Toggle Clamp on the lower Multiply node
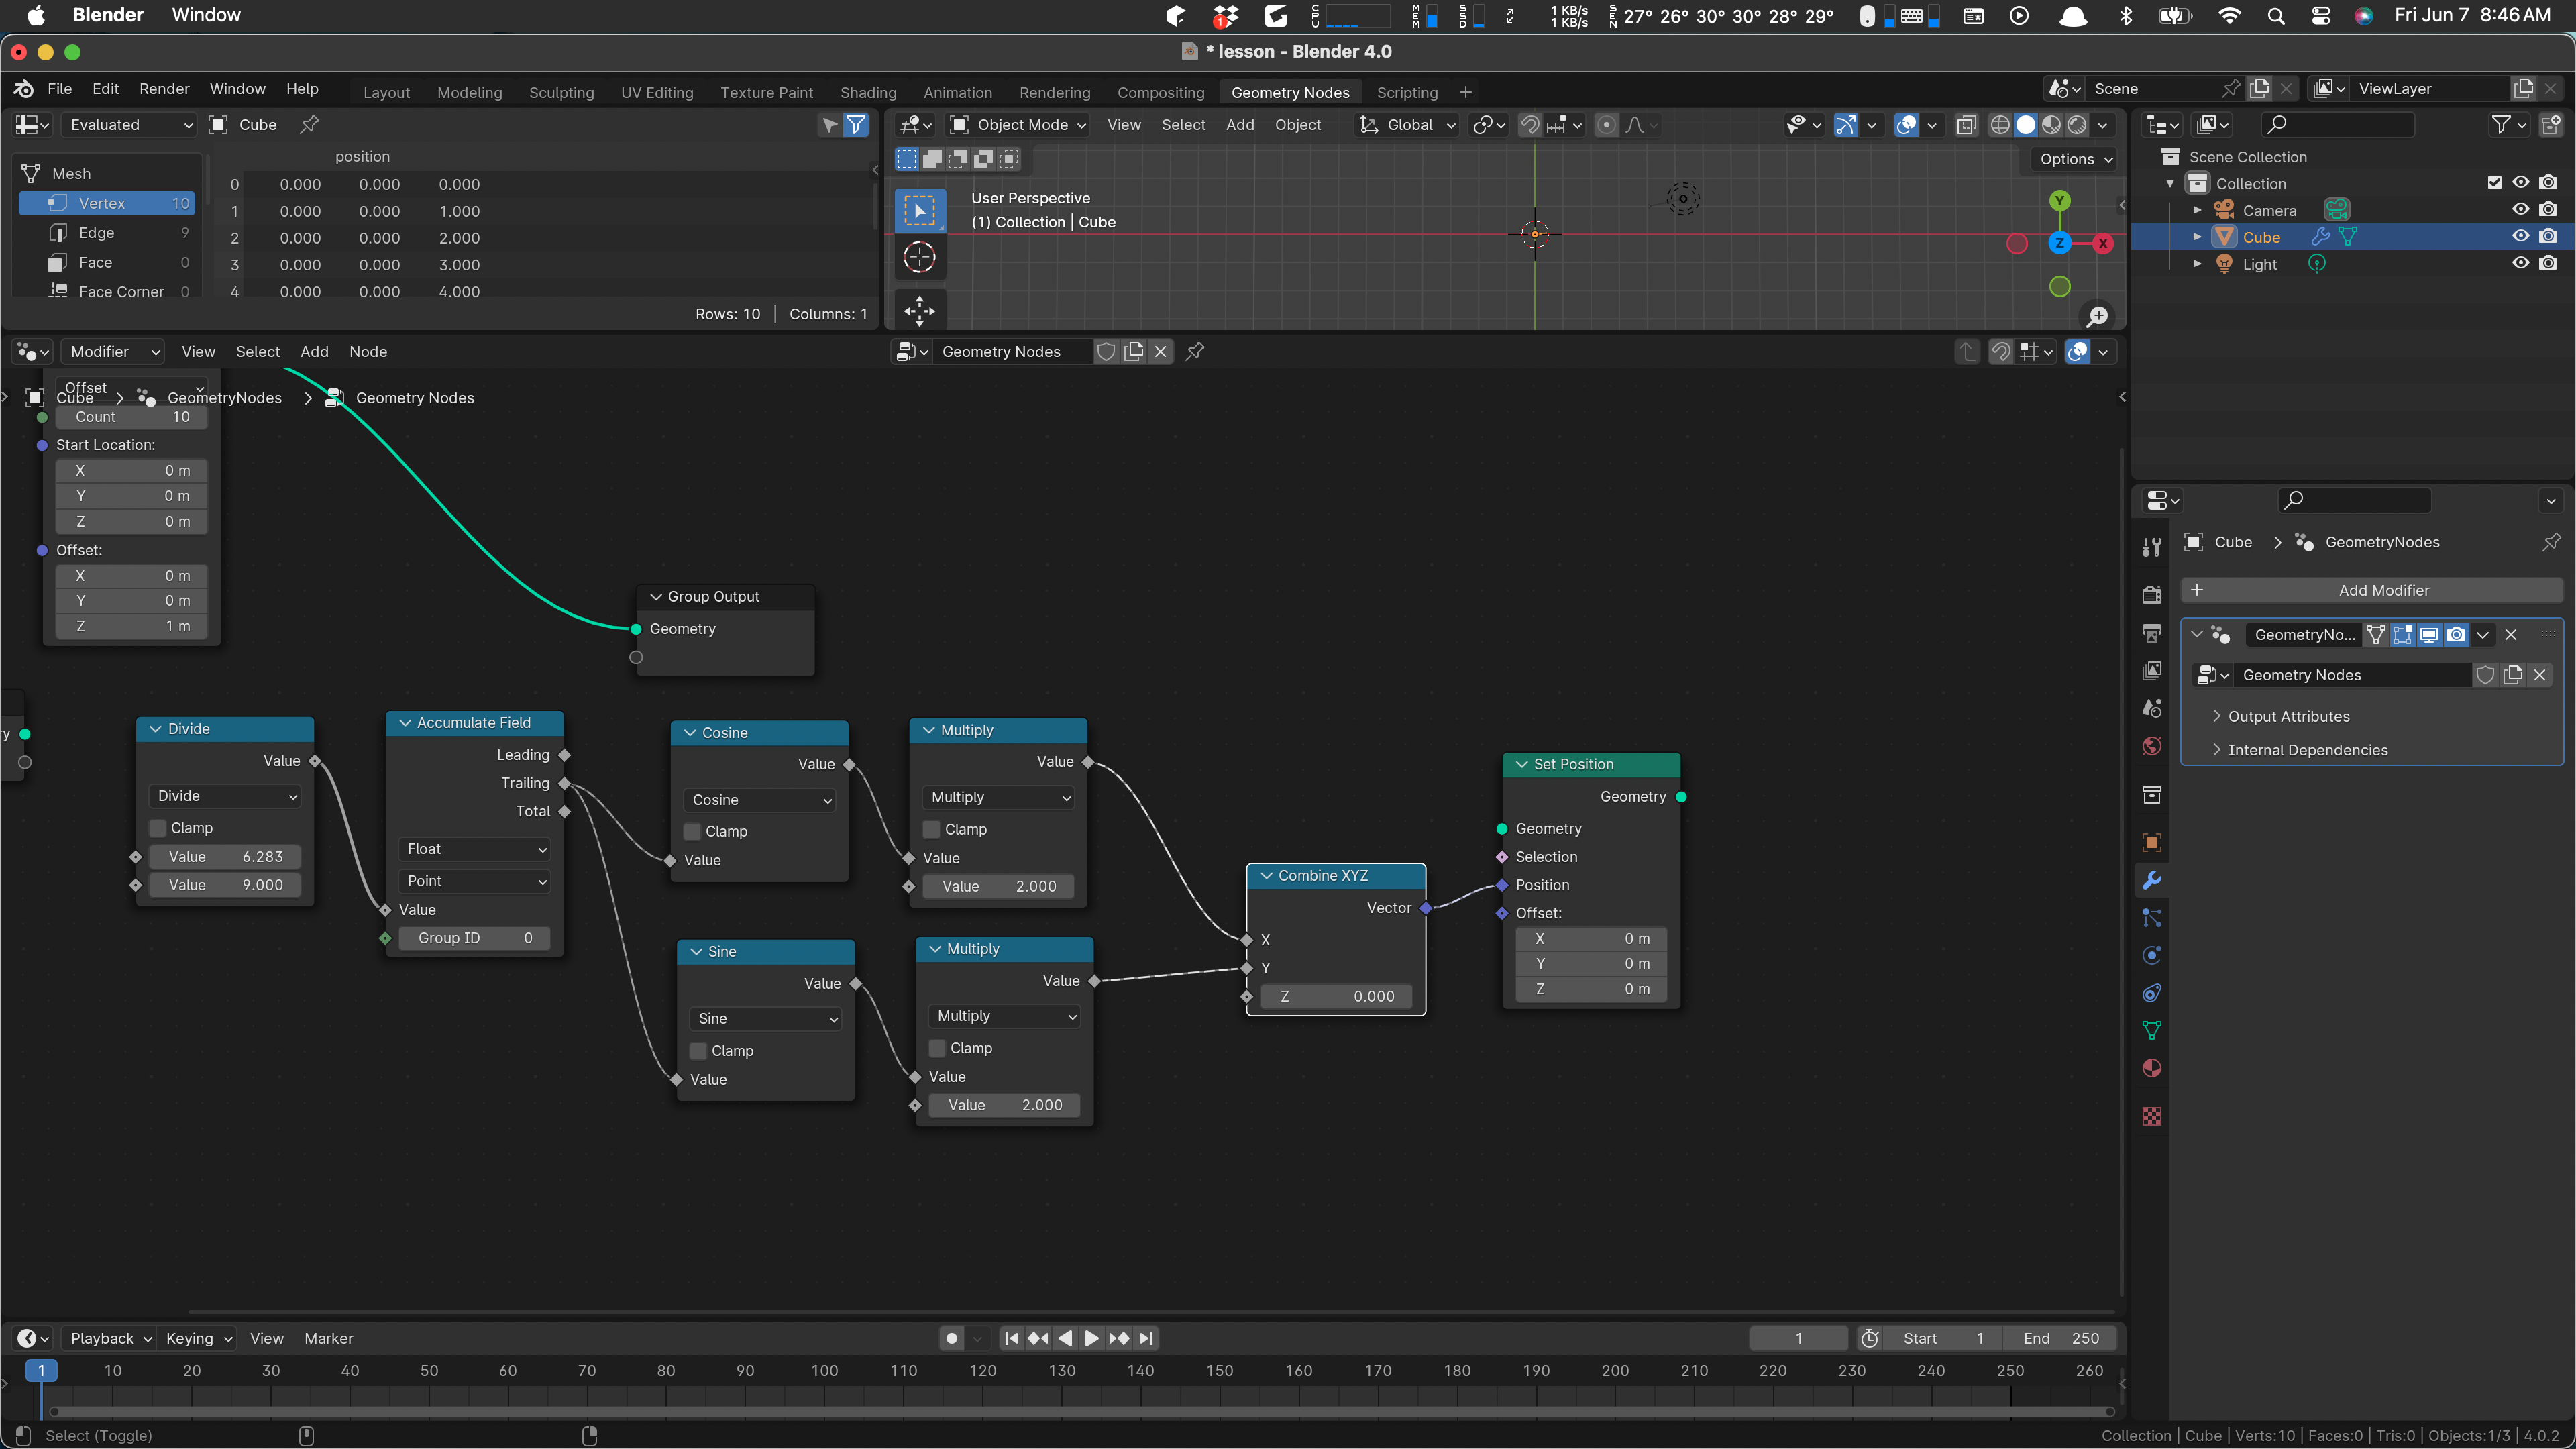The image size is (2576, 1449). click(938, 1048)
